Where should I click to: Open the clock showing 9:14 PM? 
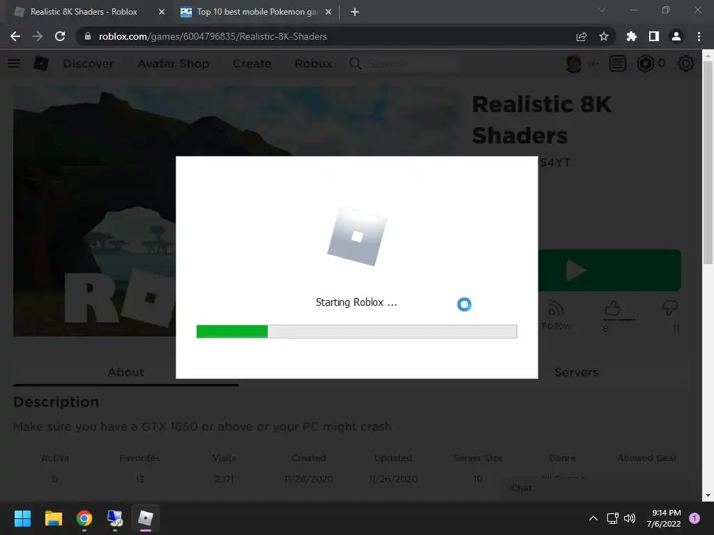[664, 518]
